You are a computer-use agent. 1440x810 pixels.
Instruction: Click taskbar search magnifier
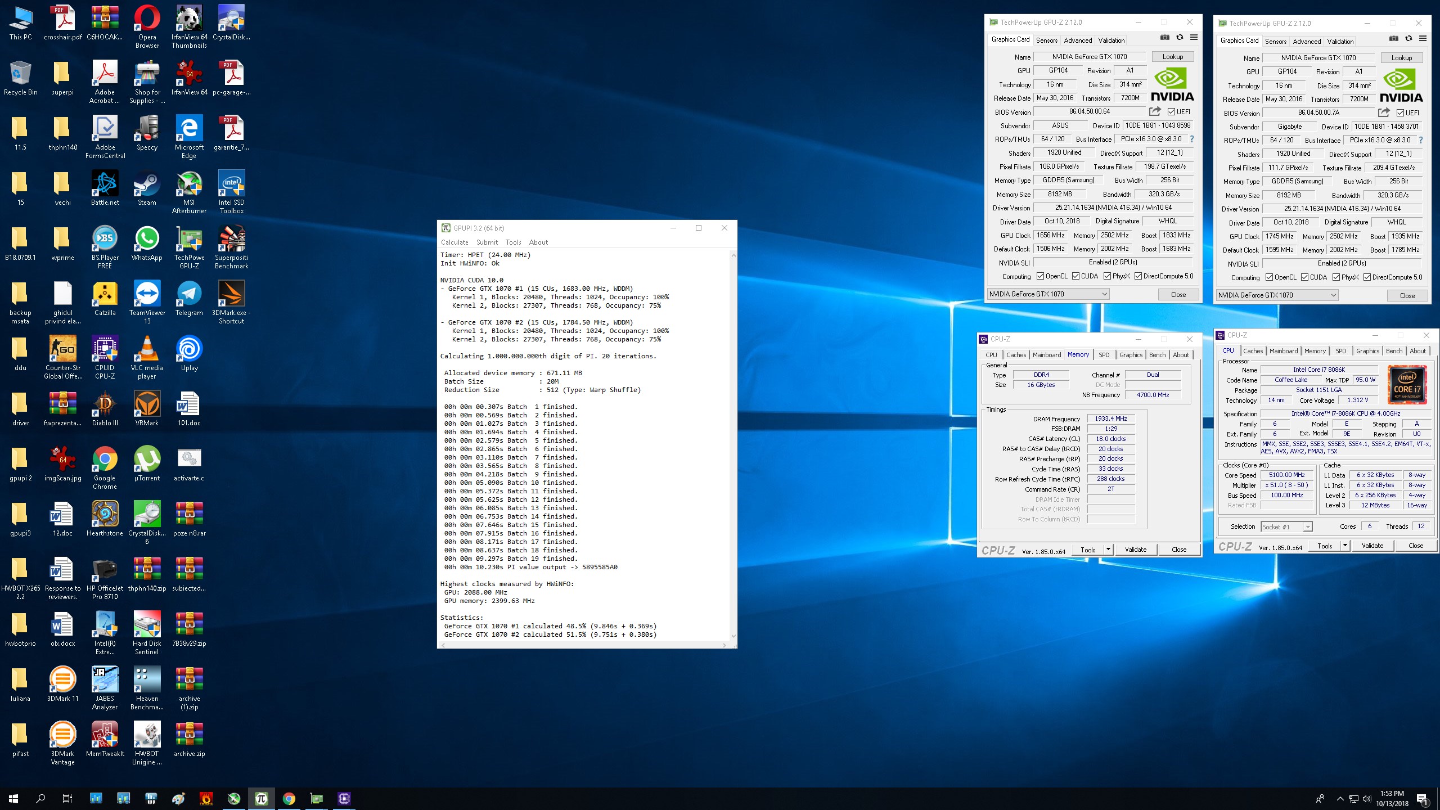pyautogui.click(x=40, y=798)
